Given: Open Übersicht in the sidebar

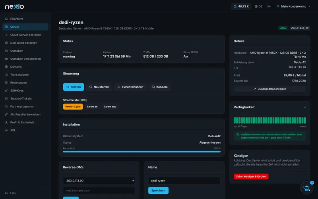Looking at the screenshot, I should 25,19.
